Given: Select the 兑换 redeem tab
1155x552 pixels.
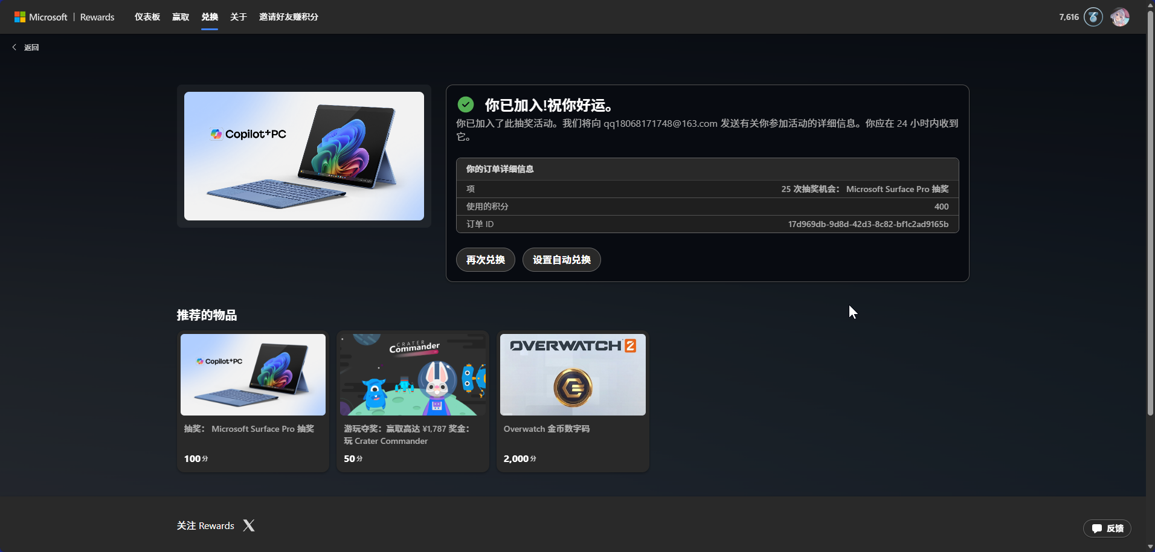Looking at the screenshot, I should click(x=210, y=17).
